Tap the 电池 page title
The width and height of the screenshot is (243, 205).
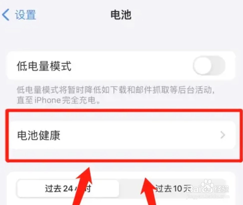[121, 15]
